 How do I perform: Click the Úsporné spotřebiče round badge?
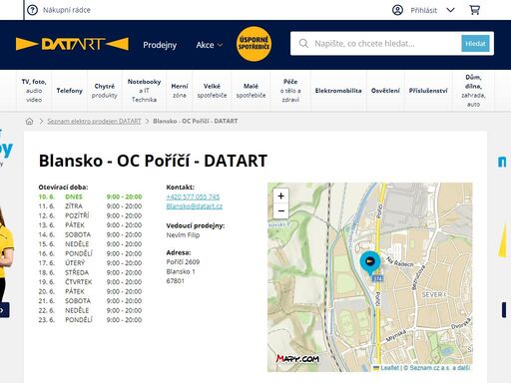point(254,44)
